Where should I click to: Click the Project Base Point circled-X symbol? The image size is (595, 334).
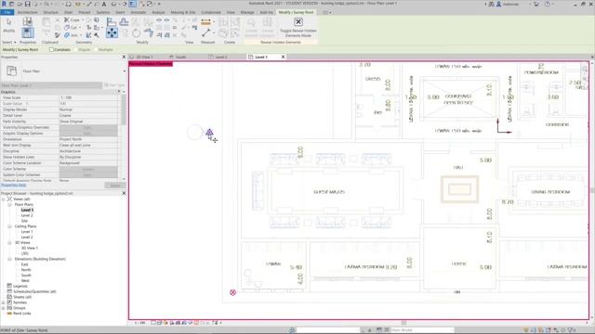coord(232,292)
